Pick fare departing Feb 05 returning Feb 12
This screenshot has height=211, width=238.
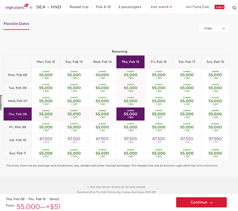tap(46, 75)
